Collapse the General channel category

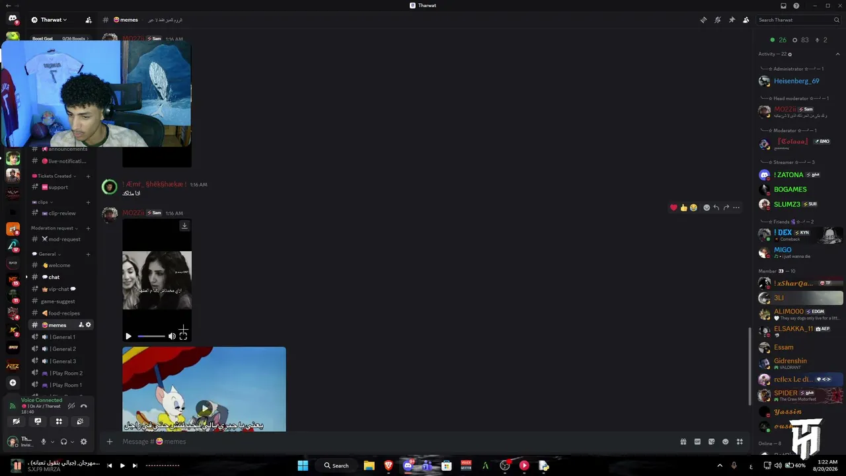tap(47, 254)
